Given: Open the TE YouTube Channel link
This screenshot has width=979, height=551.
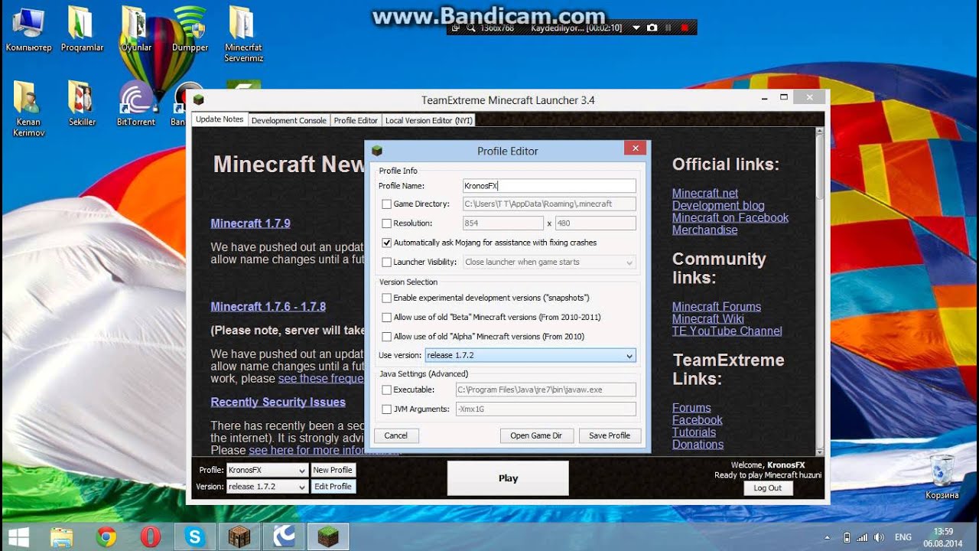Looking at the screenshot, I should (x=727, y=331).
